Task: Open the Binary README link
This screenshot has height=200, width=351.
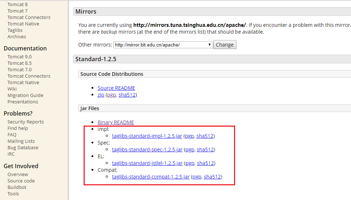Action: pyautogui.click(x=116, y=122)
